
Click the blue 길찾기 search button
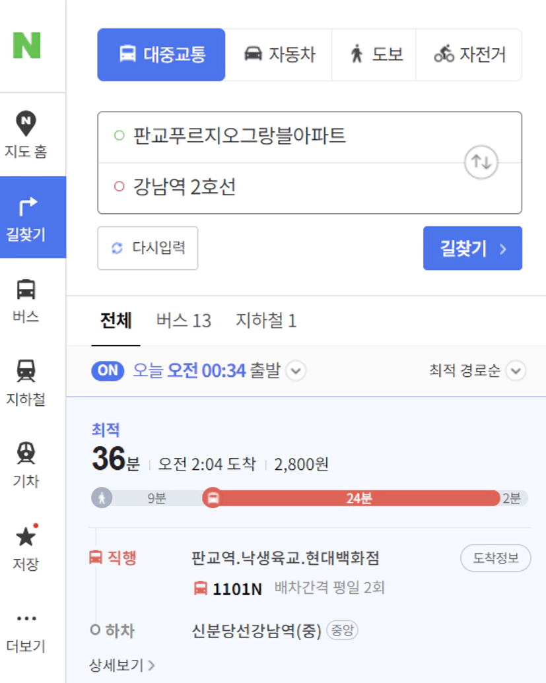click(x=472, y=248)
